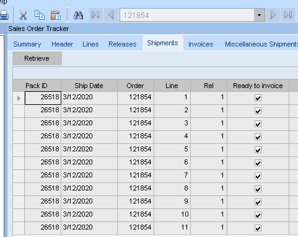Go to first record arrow
This screenshot has height=237, width=298.
(95, 15)
